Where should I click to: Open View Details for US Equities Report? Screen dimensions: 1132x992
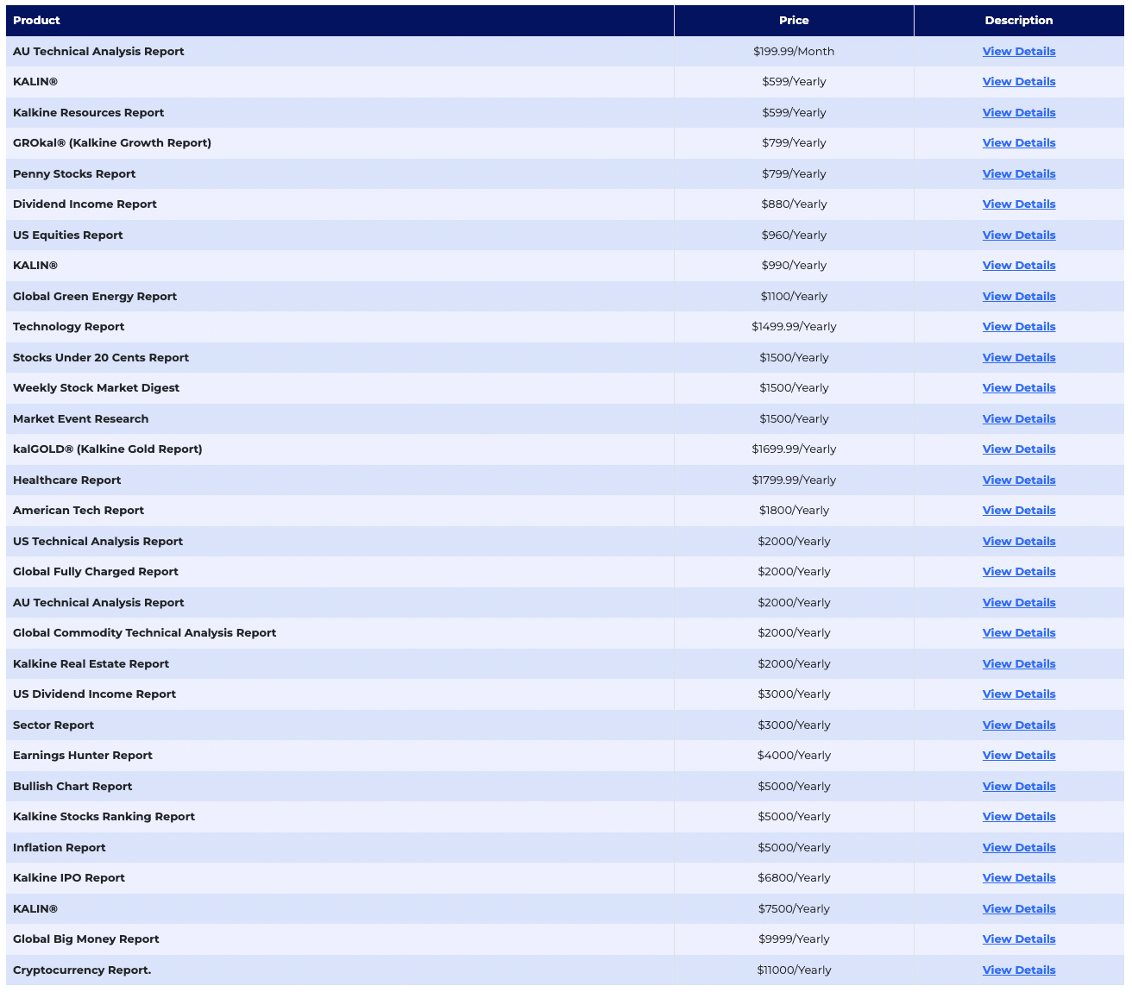click(x=1019, y=235)
